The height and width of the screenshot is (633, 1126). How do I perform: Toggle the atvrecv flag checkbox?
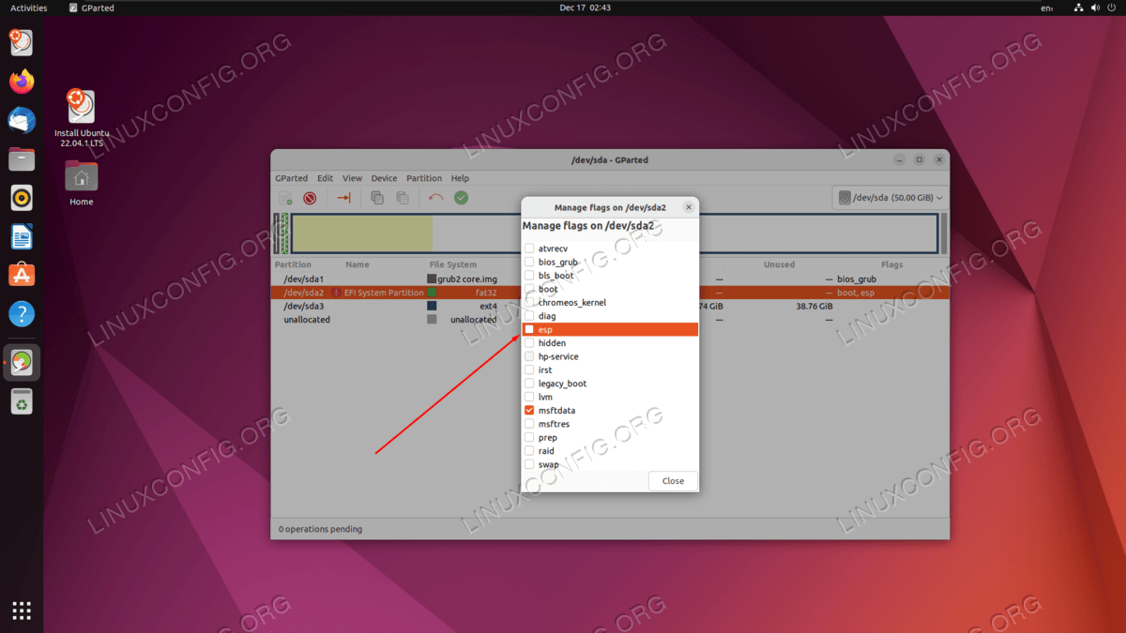click(529, 249)
